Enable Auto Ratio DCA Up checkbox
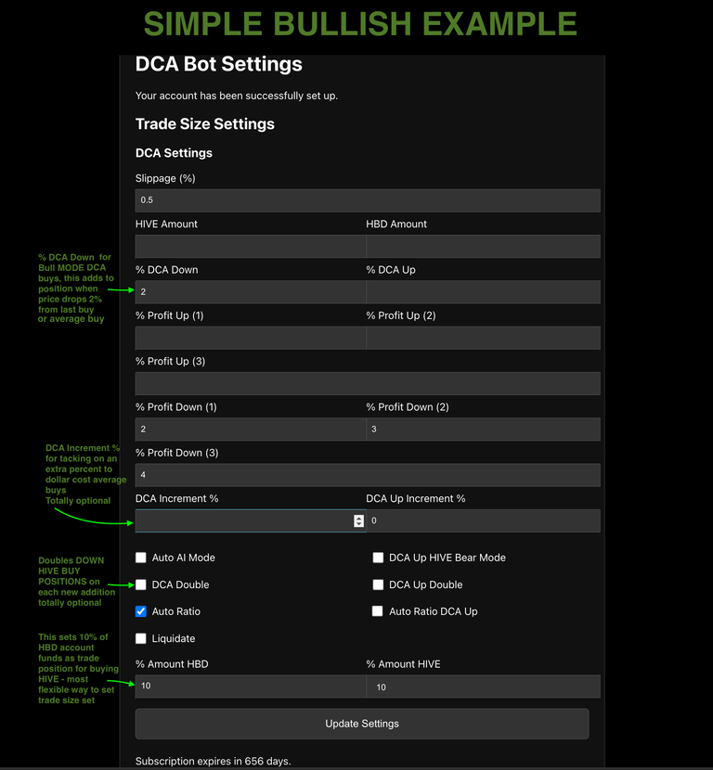Image resolution: width=713 pixels, height=770 pixels. (377, 610)
